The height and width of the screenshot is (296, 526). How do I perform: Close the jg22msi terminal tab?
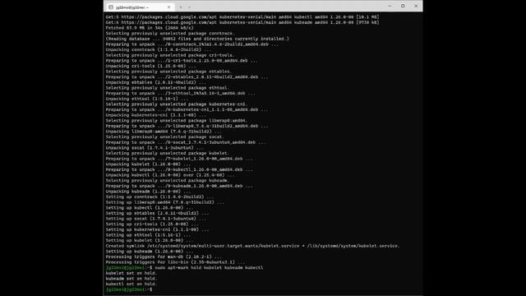[x=168, y=7]
